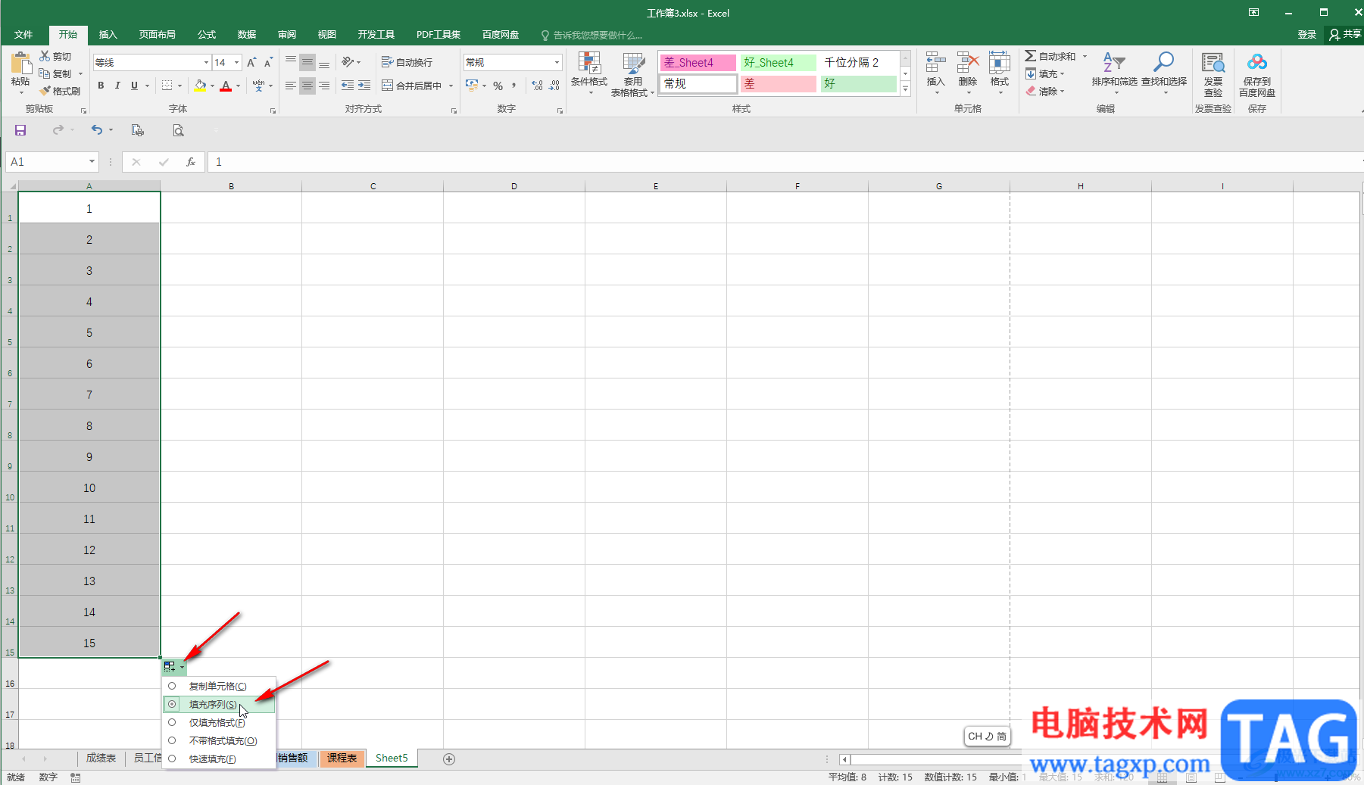Expand the cell styles gallery more arrow
Viewport: 1364px width, 785px height.
(905, 89)
